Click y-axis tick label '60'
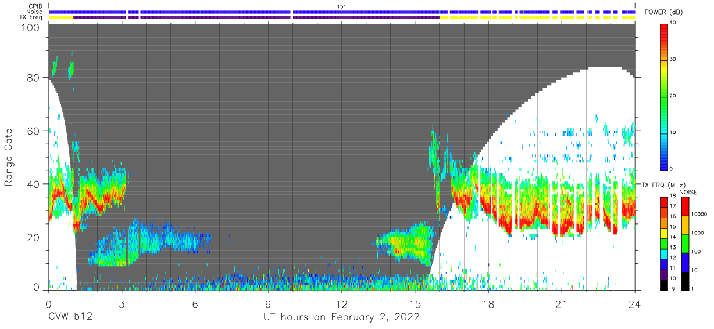The width and height of the screenshot is (714, 329). click(x=34, y=131)
